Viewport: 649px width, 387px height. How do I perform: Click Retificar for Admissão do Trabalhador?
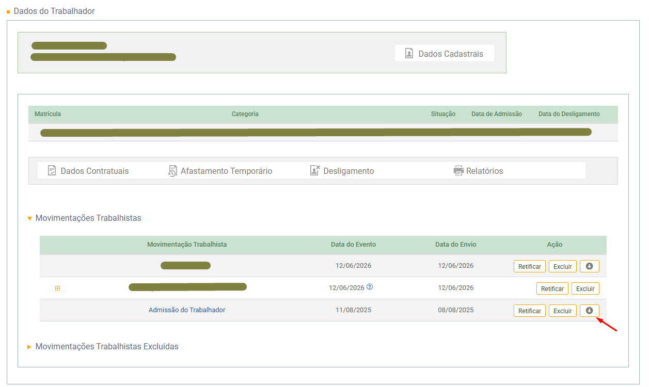point(530,311)
